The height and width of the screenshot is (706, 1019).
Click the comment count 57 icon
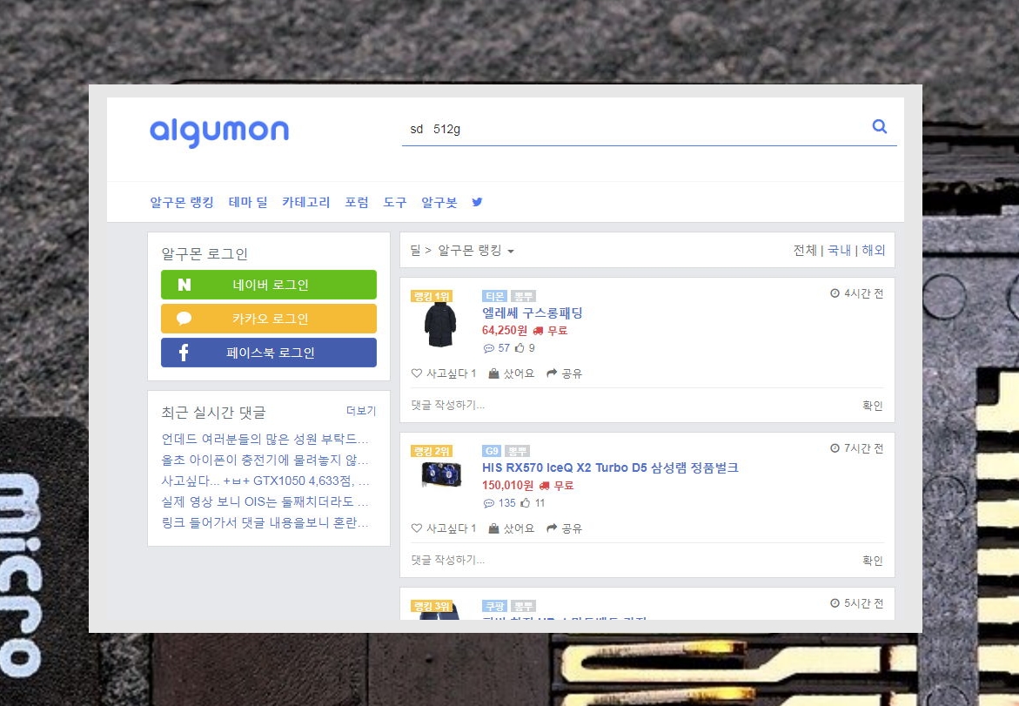pyautogui.click(x=489, y=348)
